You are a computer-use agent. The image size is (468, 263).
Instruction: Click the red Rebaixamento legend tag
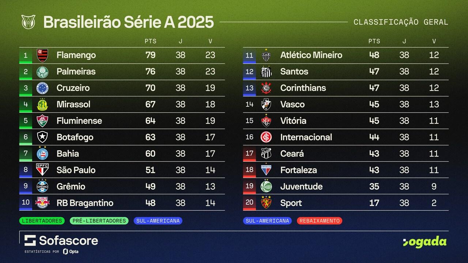pos(320,221)
